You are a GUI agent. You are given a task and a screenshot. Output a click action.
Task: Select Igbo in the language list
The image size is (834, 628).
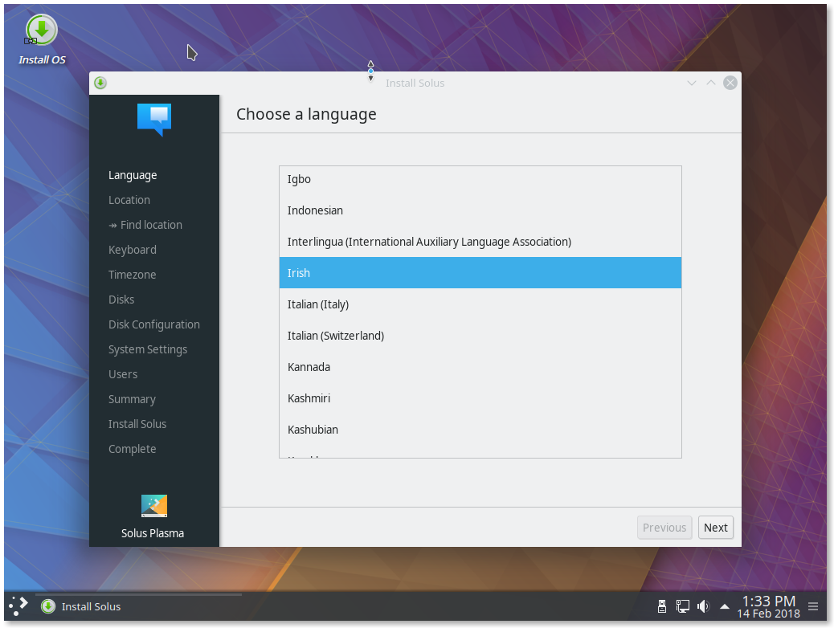point(480,179)
